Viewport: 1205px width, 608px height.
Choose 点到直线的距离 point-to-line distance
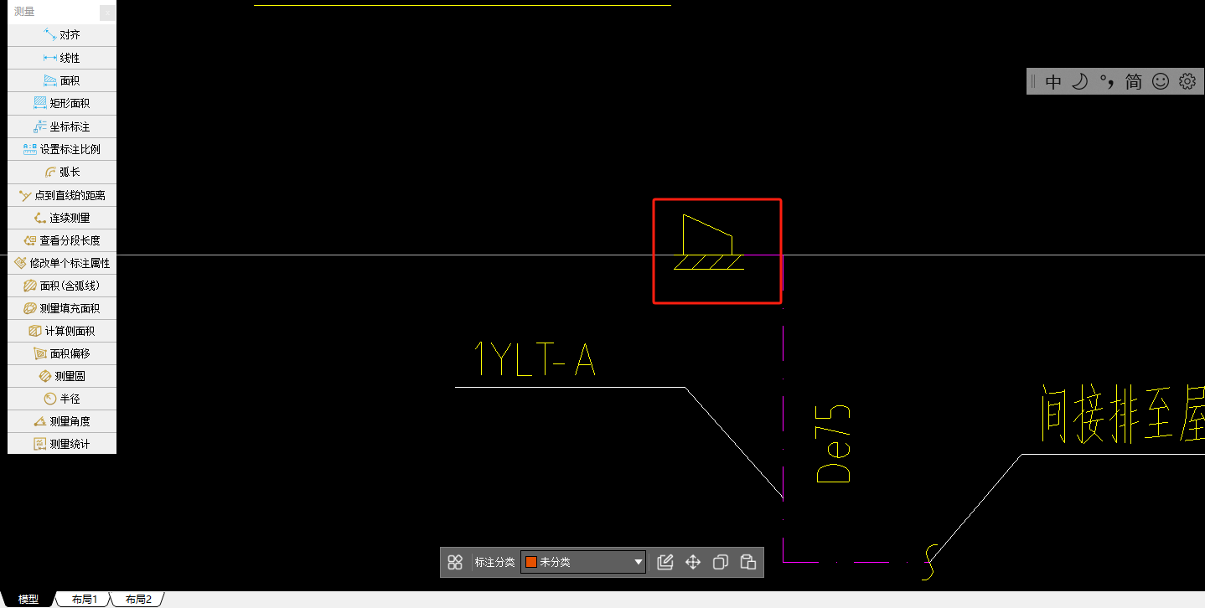(x=62, y=195)
